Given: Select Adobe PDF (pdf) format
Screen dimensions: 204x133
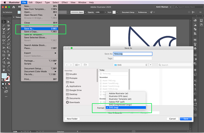Looking at the screenshot, I should 126,102.
